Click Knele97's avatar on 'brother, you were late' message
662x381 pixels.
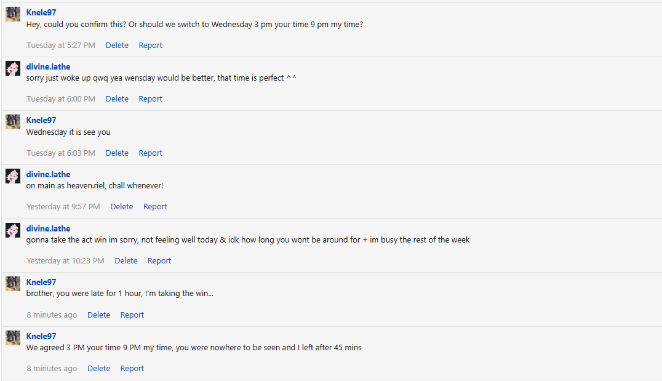13,284
